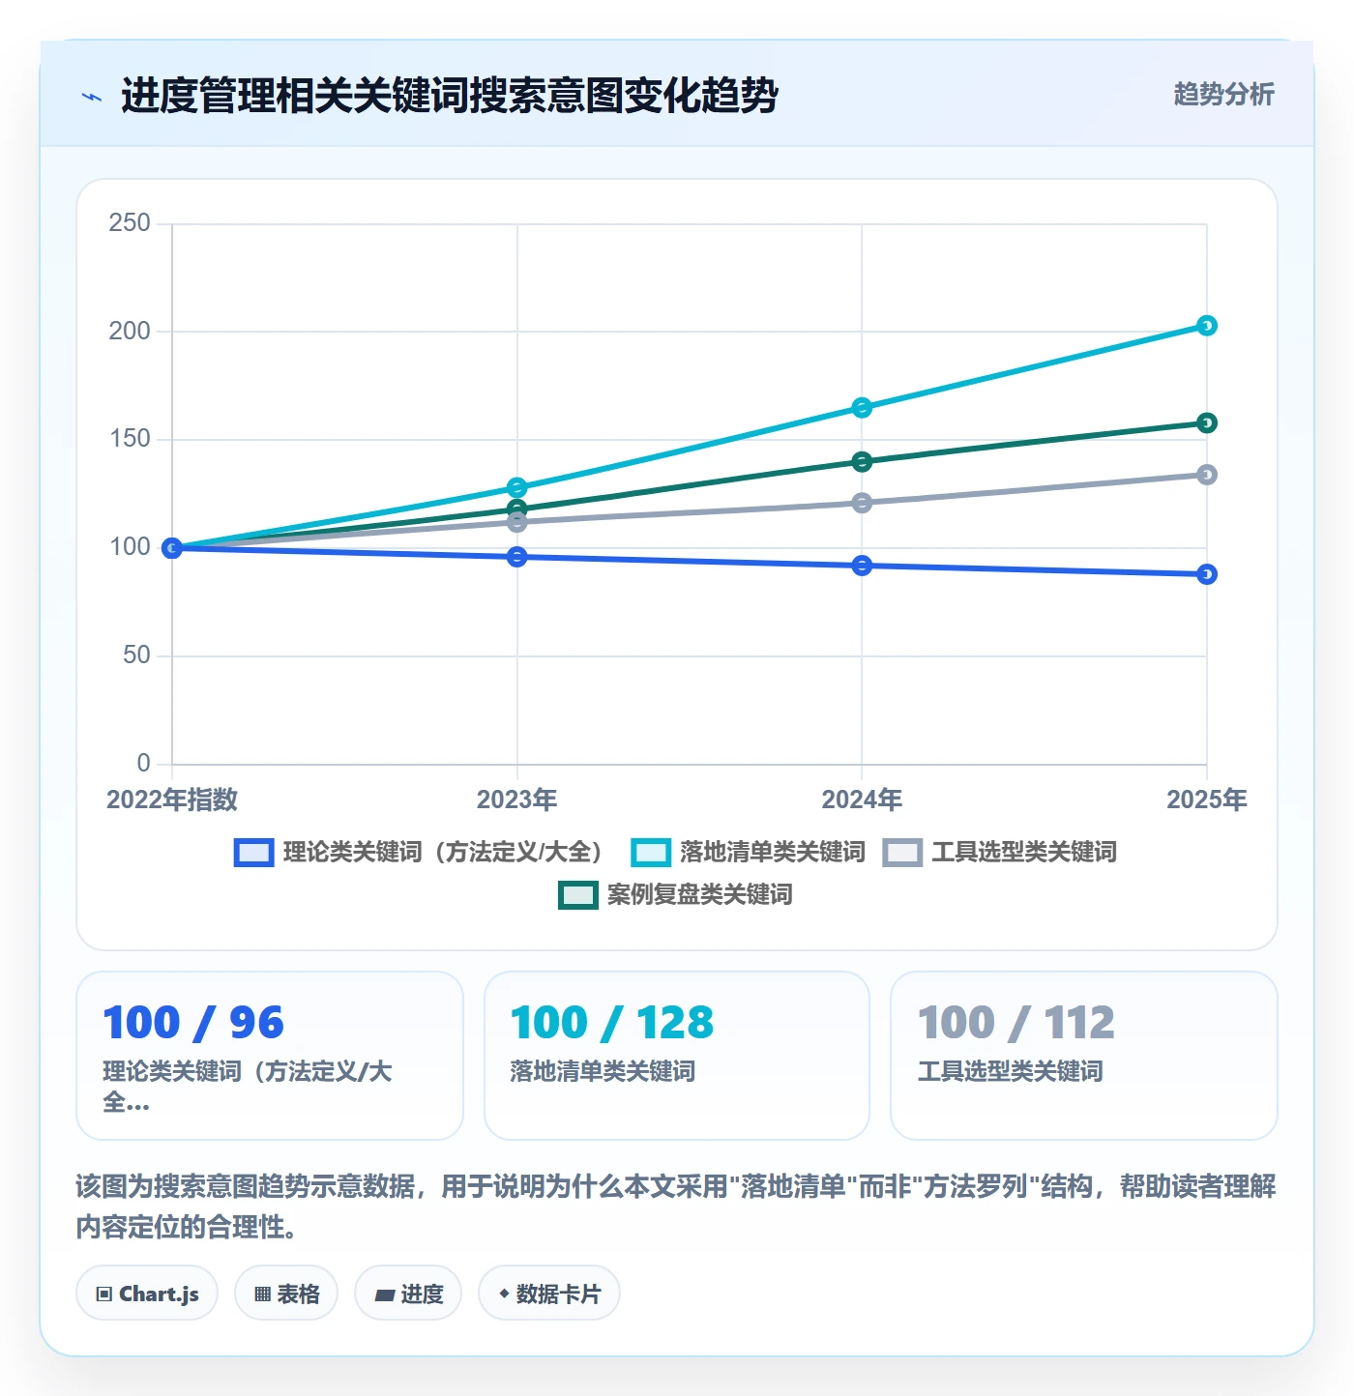Click the 2022年指数 starting data point
This screenshot has height=1396, width=1354.
pyautogui.click(x=172, y=548)
